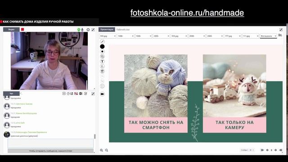Click 'КАК СНИМАТЬ ДОМА ИЗДЕЛИЯ РУЧНОЙ РАБОТЫ' title

coord(38,22)
